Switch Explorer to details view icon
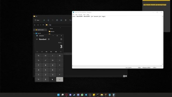This screenshot has height=97, width=172. click(124, 76)
